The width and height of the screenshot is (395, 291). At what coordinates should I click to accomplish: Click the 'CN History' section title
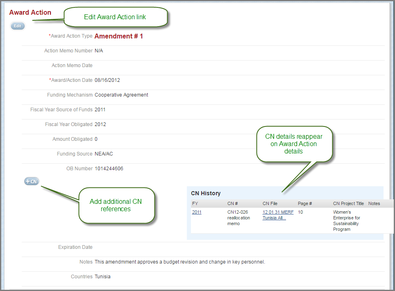pyautogui.click(x=206, y=193)
